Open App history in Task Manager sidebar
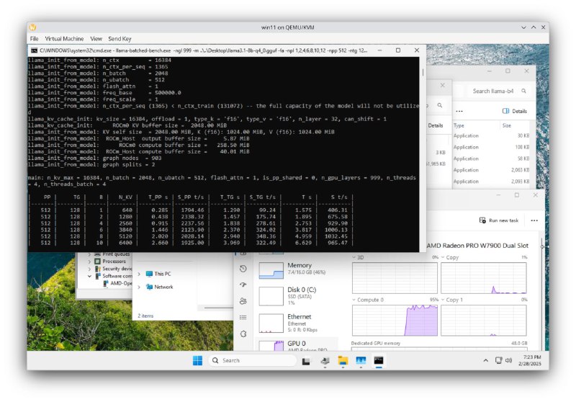This screenshot has width=576, height=402. (243, 269)
